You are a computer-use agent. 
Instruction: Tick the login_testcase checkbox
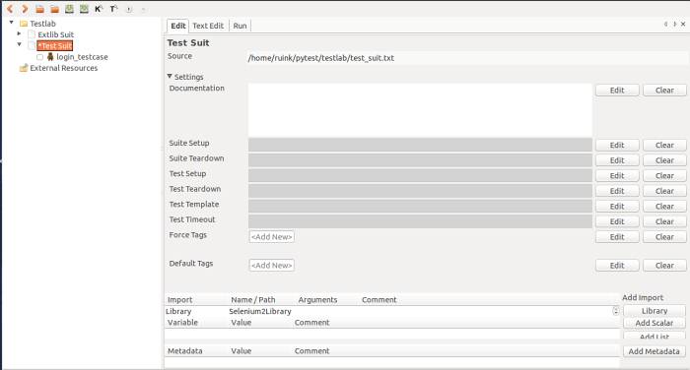tap(39, 57)
